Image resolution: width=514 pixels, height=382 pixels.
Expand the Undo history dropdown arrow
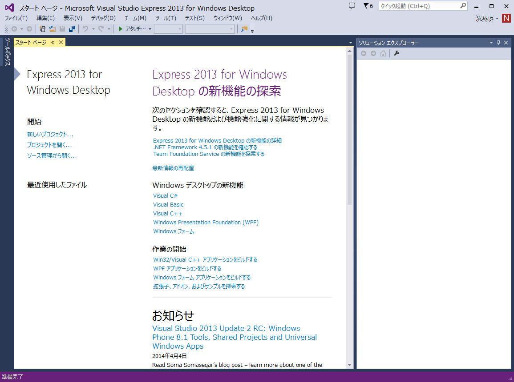point(93,29)
